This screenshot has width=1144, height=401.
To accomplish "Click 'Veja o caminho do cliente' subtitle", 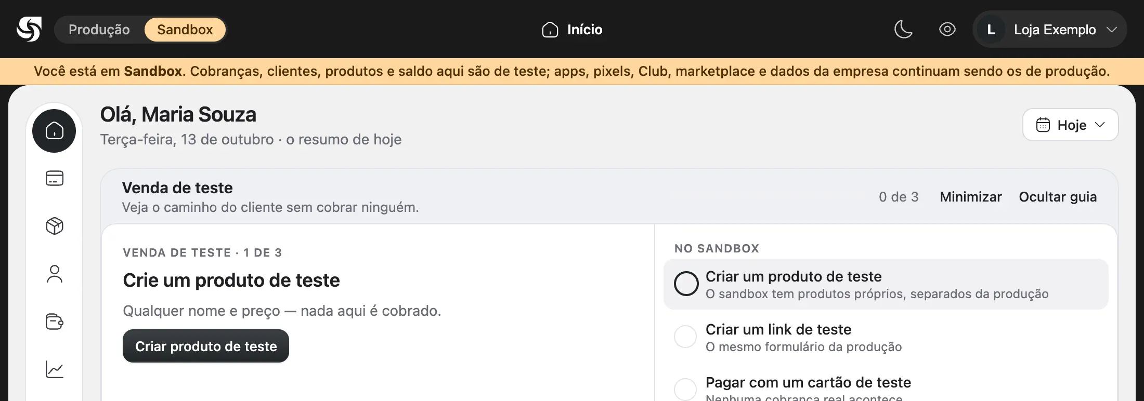I will pyautogui.click(x=270, y=207).
